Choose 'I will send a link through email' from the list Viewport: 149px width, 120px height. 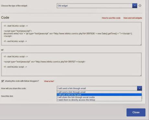[x=99, y=92]
